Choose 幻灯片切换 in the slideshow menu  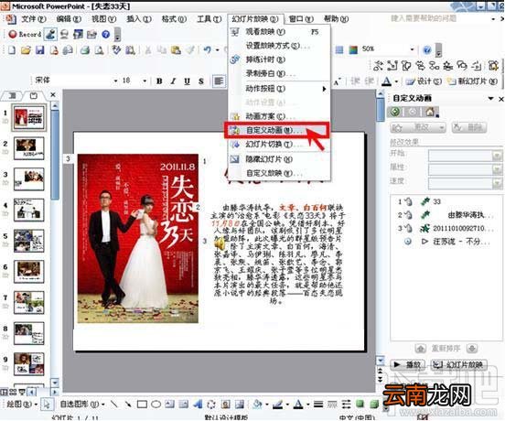pyautogui.click(x=279, y=145)
